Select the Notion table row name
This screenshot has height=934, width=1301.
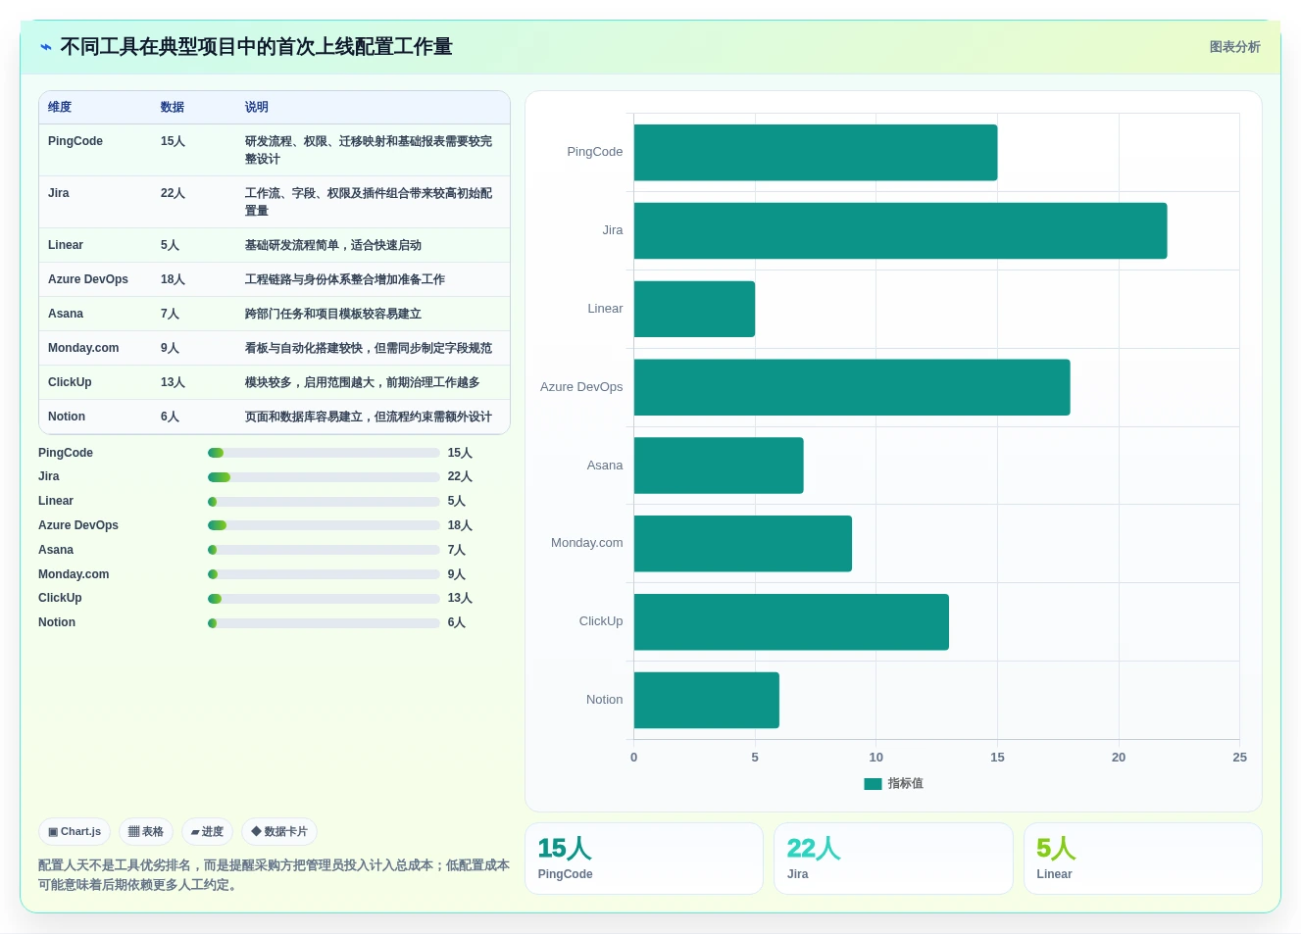pos(67,417)
